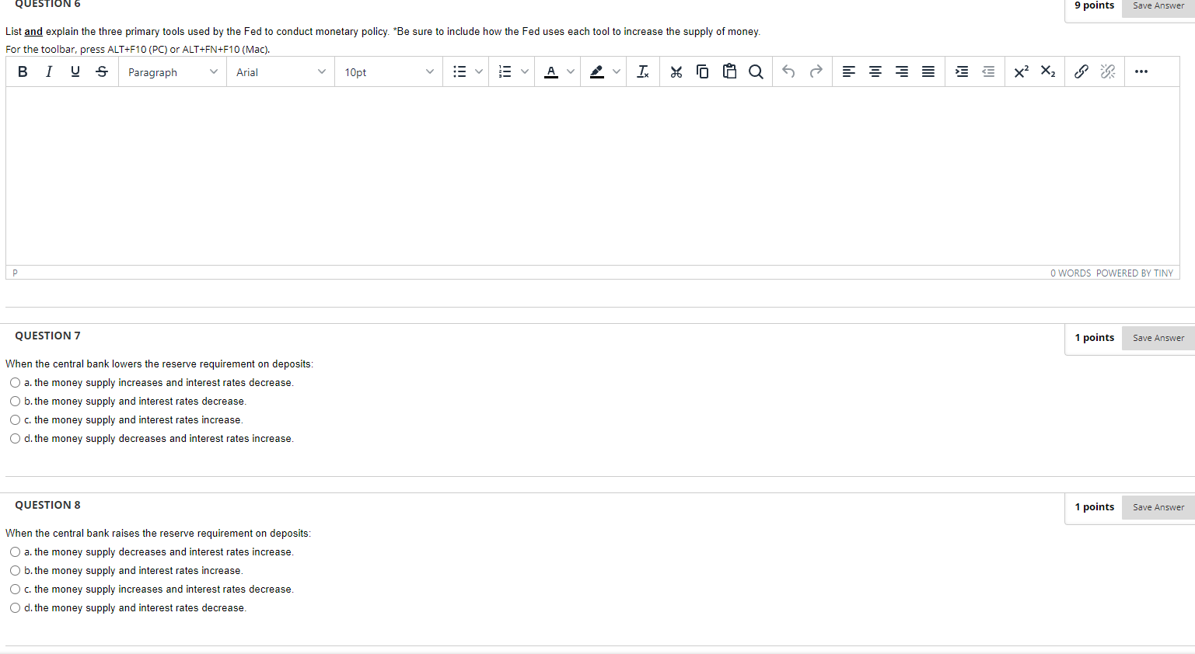Image resolution: width=1195 pixels, height=654 pixels.
Task: Cut the selected text with scissors icon
Action: [x=676, y=72]
